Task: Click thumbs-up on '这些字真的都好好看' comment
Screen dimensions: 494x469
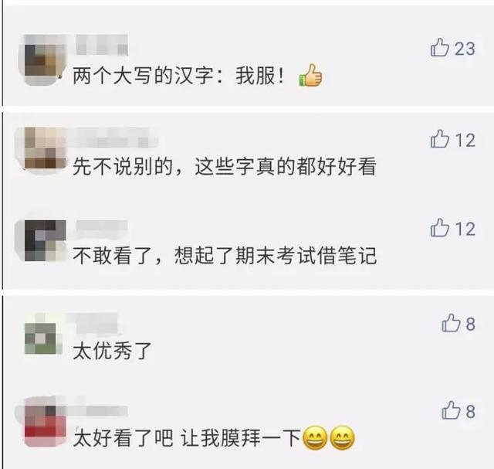Action: point(439,139)
